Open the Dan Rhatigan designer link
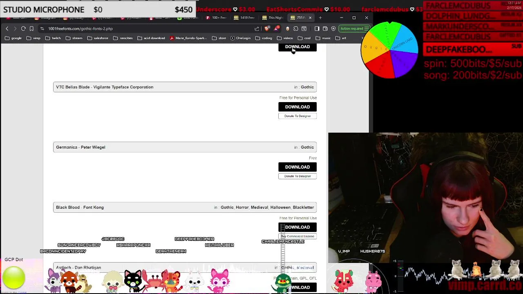 [x=87, y=267]
